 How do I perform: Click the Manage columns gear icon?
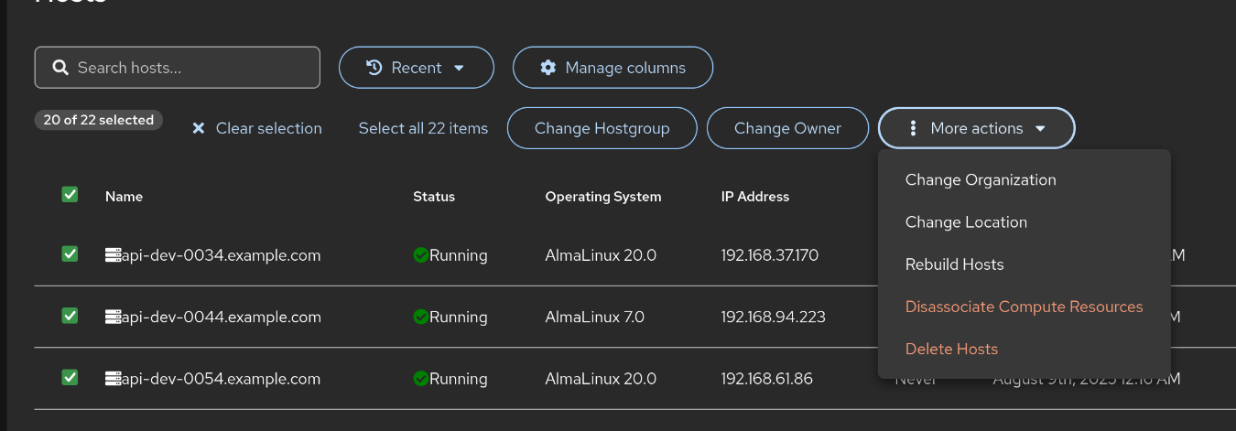[x=548, y=68]
